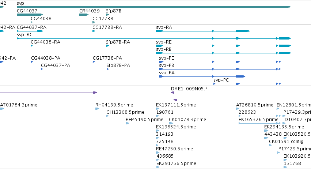The image size is (311, 169).
Task: Select EST EK196524.5prime
Action: coord(176,127)
